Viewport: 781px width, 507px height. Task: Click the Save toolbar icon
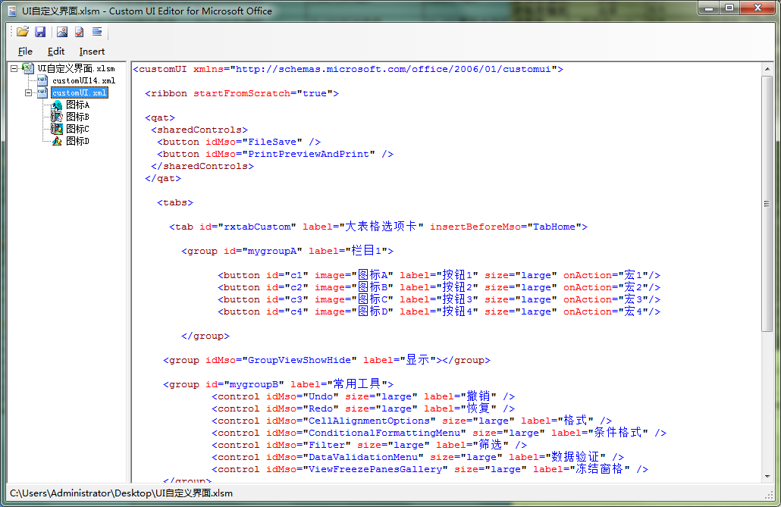click(40, 31)
